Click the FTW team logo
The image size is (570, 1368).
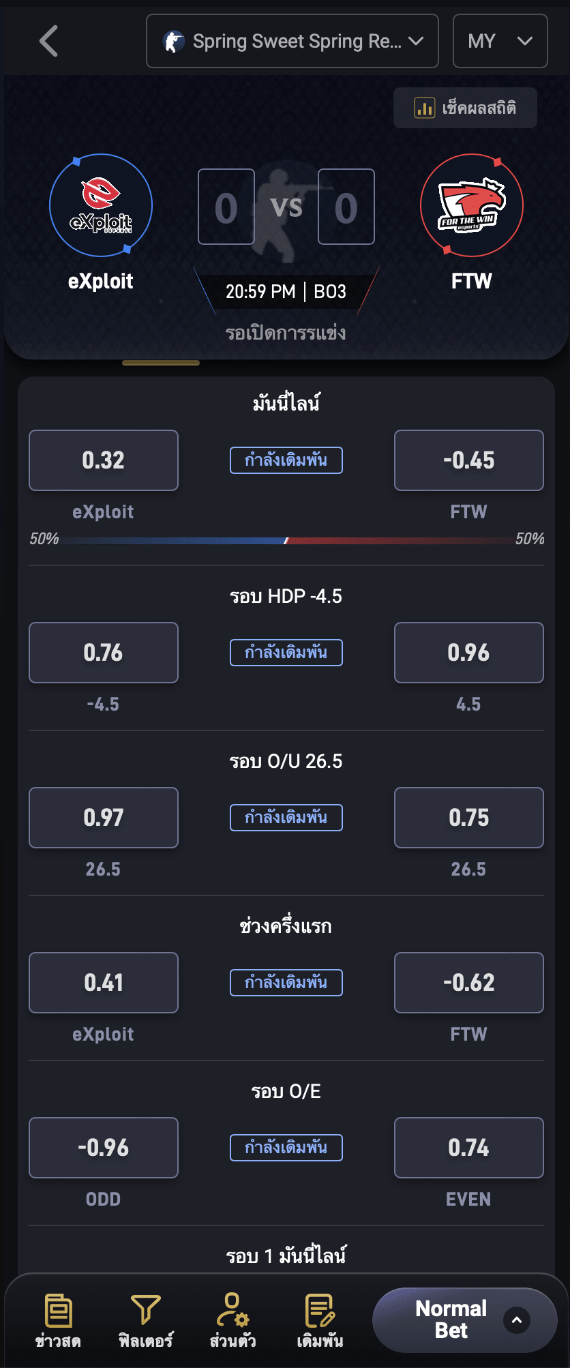click(x=472, y=205)
